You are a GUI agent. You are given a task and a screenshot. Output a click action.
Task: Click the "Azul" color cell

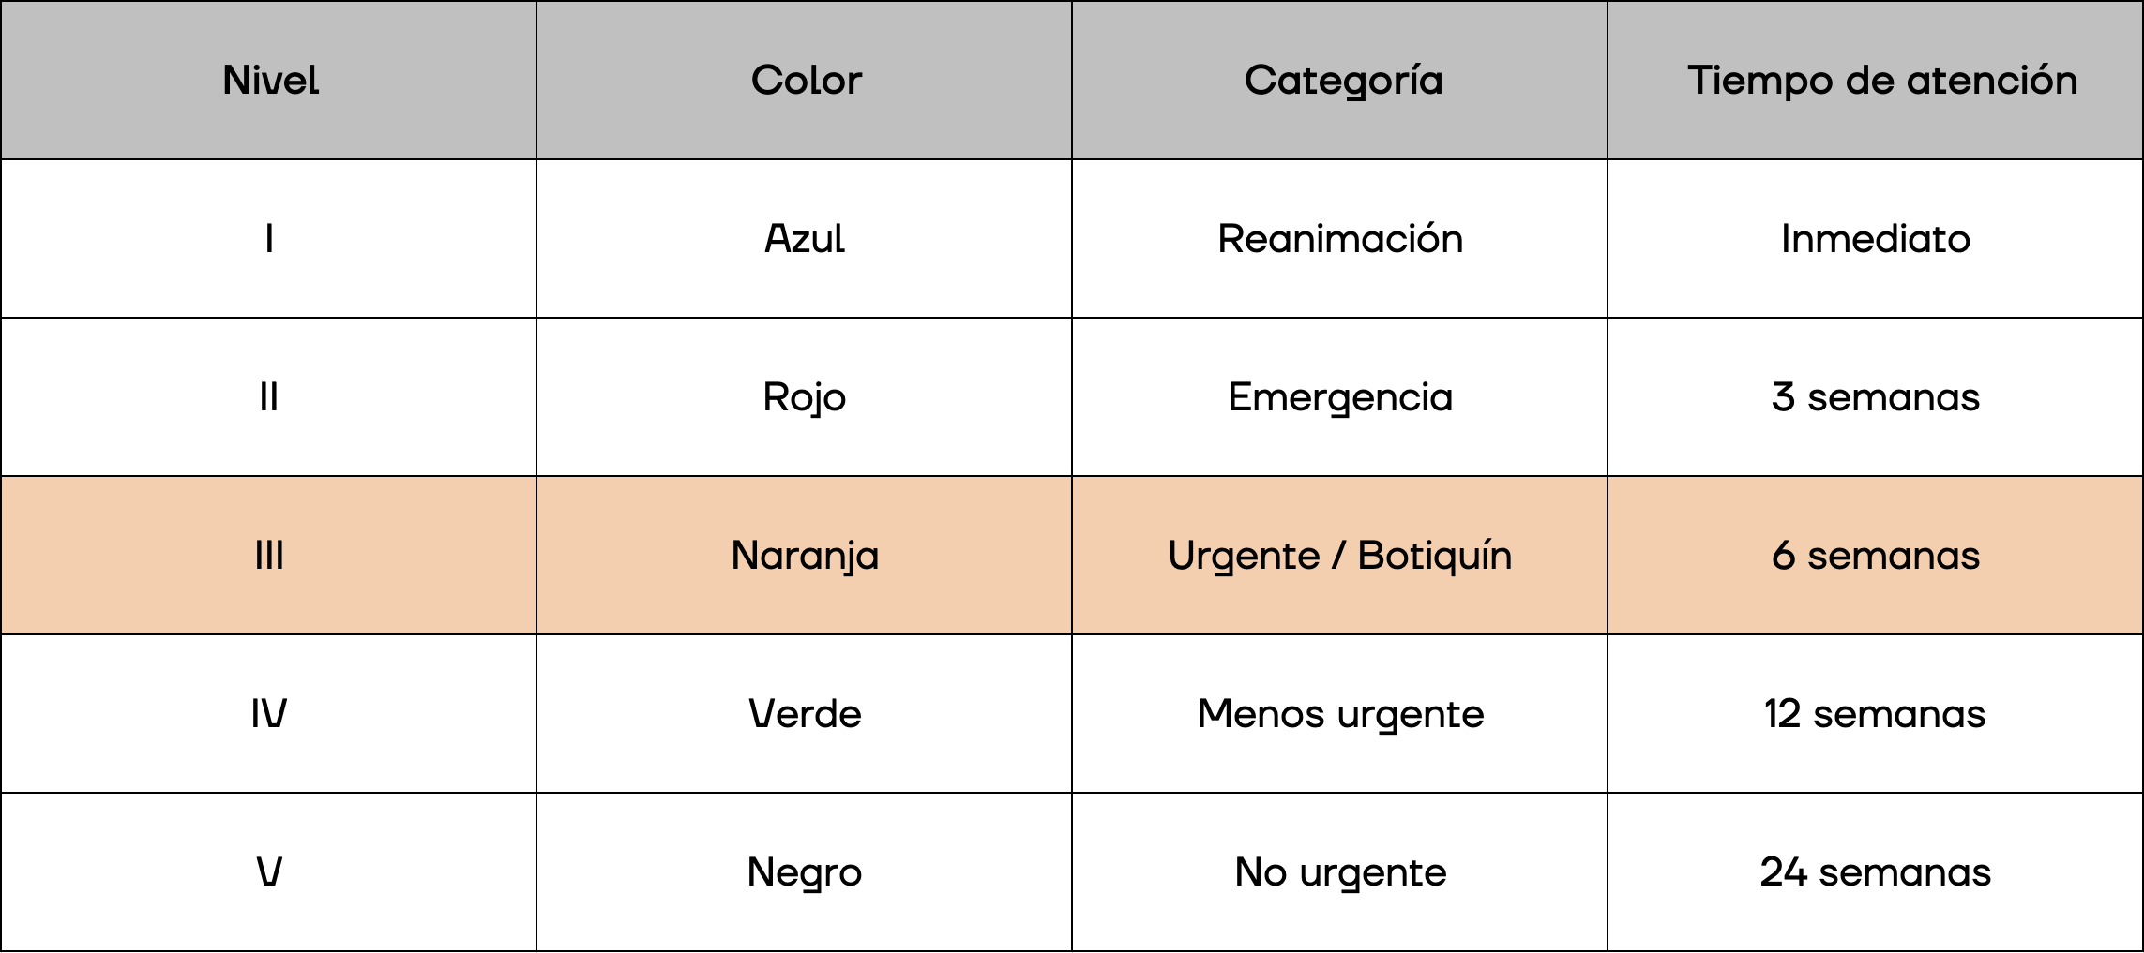(805, 239)
